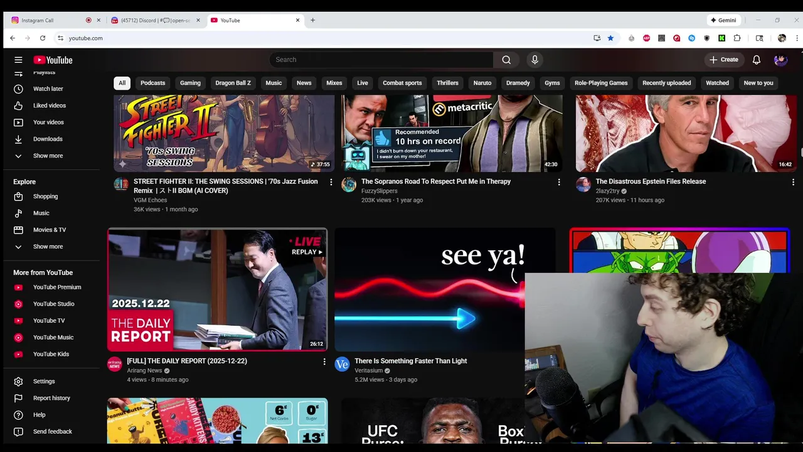Open options menu for Sopranos video
The image size is (803, 452).
[559, 182]
